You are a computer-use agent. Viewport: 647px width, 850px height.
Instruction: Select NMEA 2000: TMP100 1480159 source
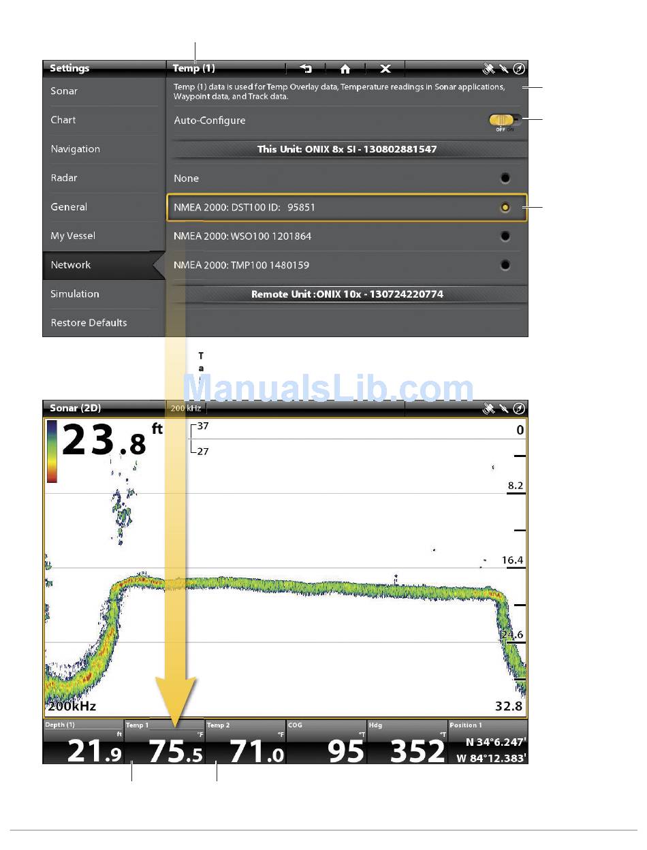[x=347, y=265]
